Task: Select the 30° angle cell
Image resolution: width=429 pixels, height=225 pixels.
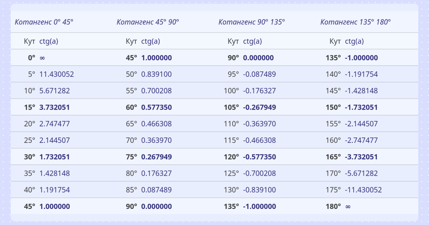Action: (30, 157)
